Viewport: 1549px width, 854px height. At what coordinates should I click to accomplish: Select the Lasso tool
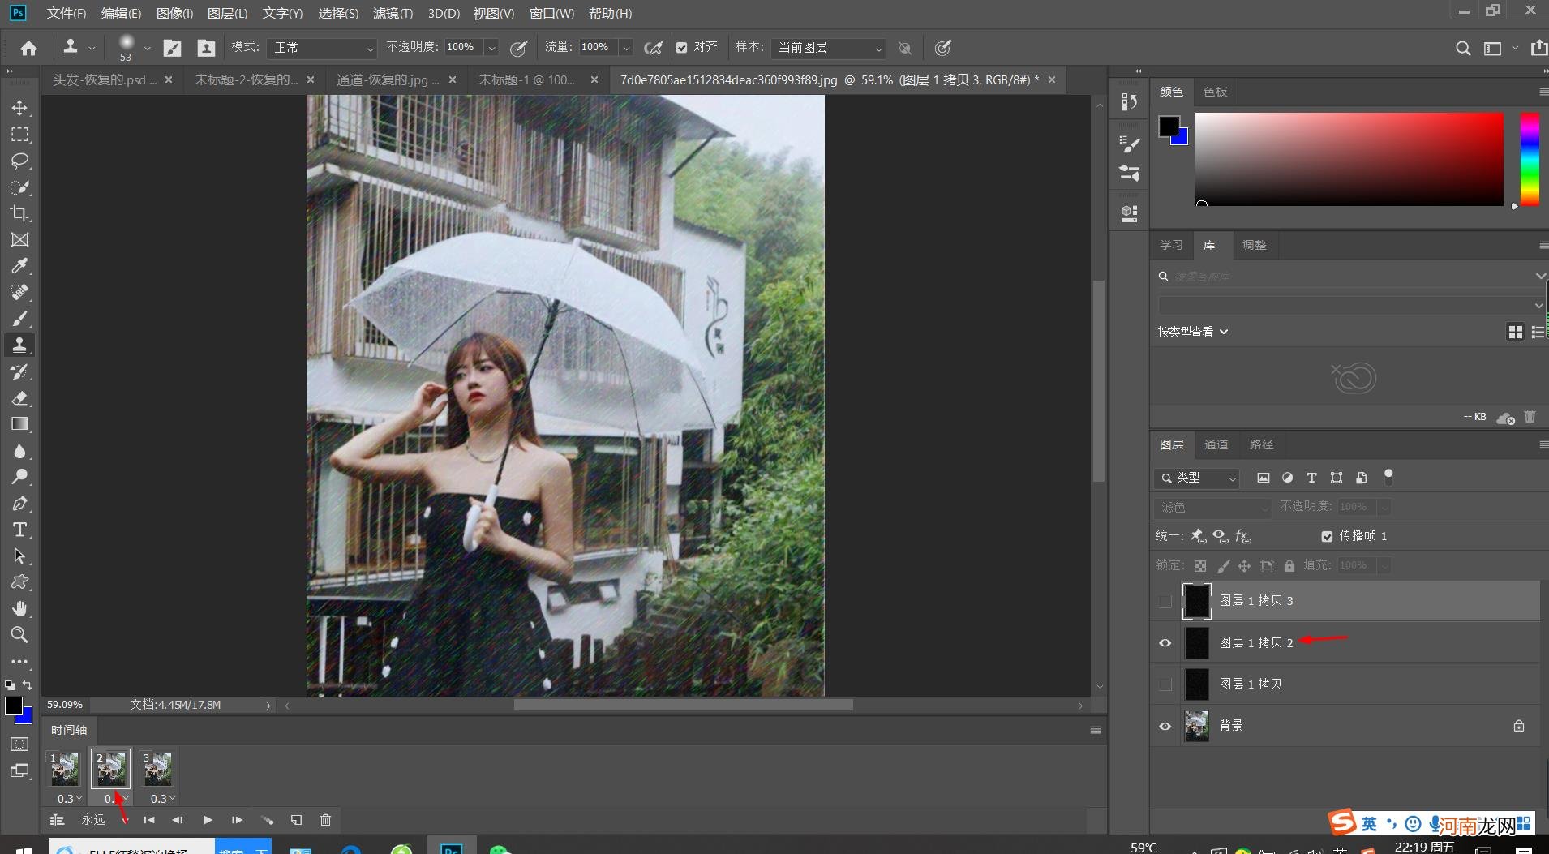(x=19, y=161)
